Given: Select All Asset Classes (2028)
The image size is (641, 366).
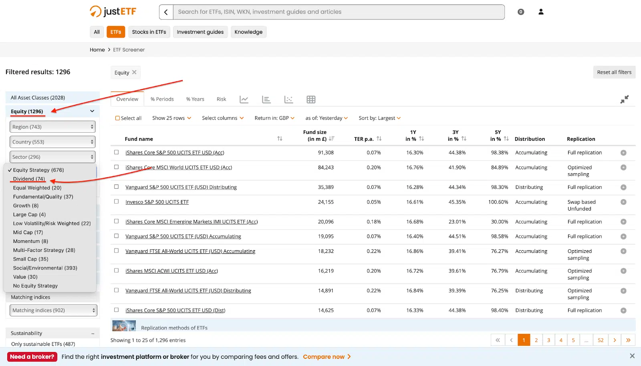Looking at the screenshot, I should (52, 98).
